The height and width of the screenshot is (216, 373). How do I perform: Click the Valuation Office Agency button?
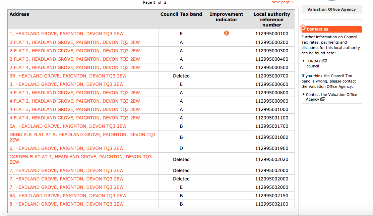(x=331, y=9)
